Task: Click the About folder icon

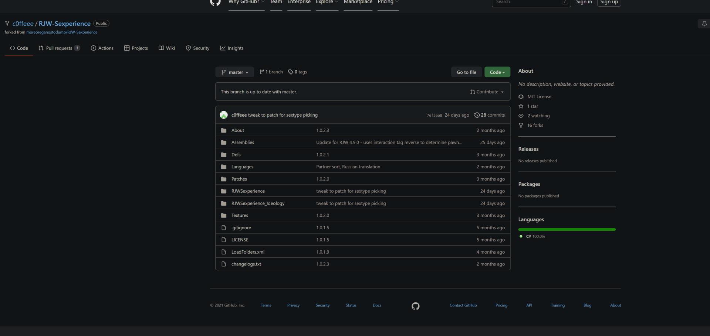Action: coord(224,130)
